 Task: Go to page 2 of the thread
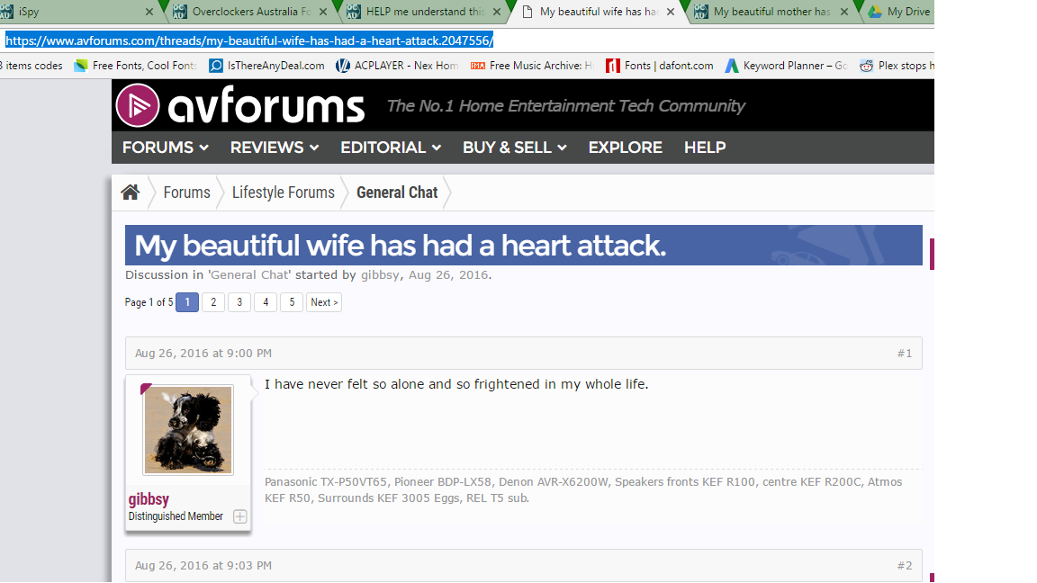[213, 302]
